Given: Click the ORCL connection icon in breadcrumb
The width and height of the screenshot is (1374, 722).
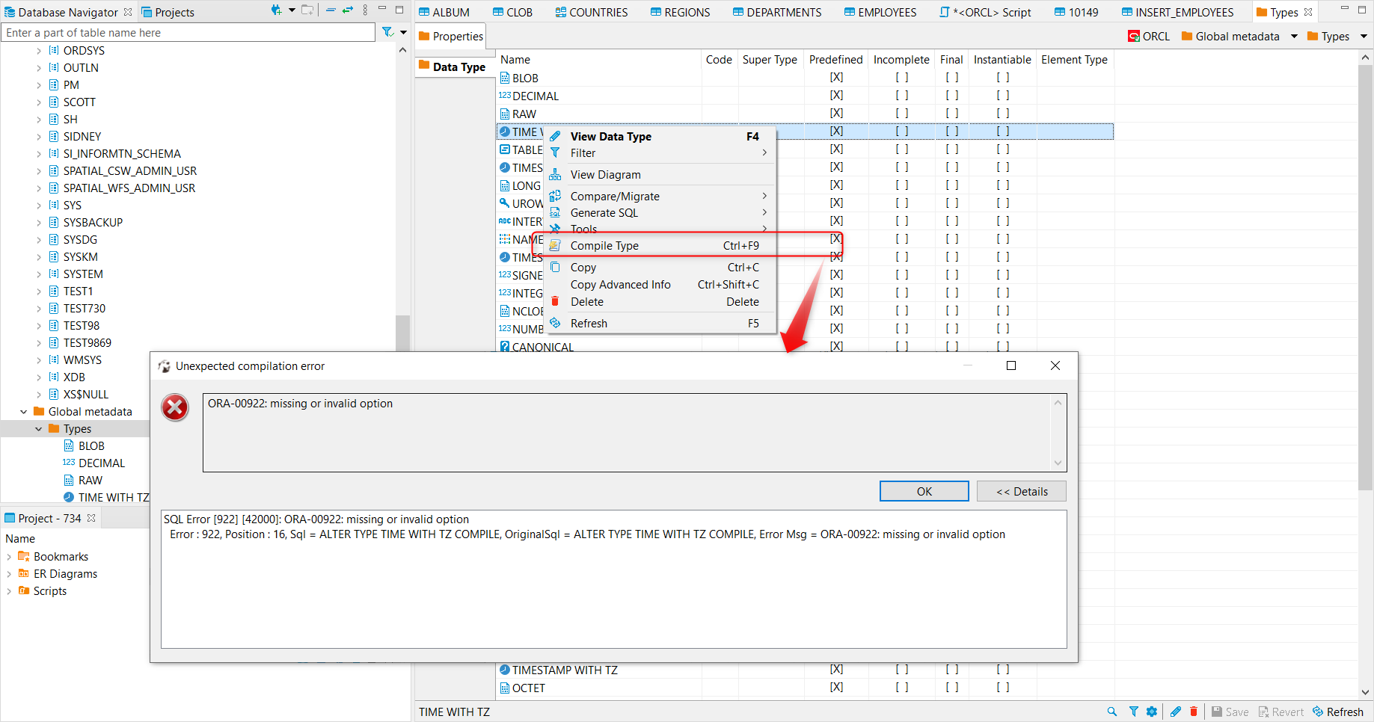Looking at the screenshot, I should (1134, 36).
